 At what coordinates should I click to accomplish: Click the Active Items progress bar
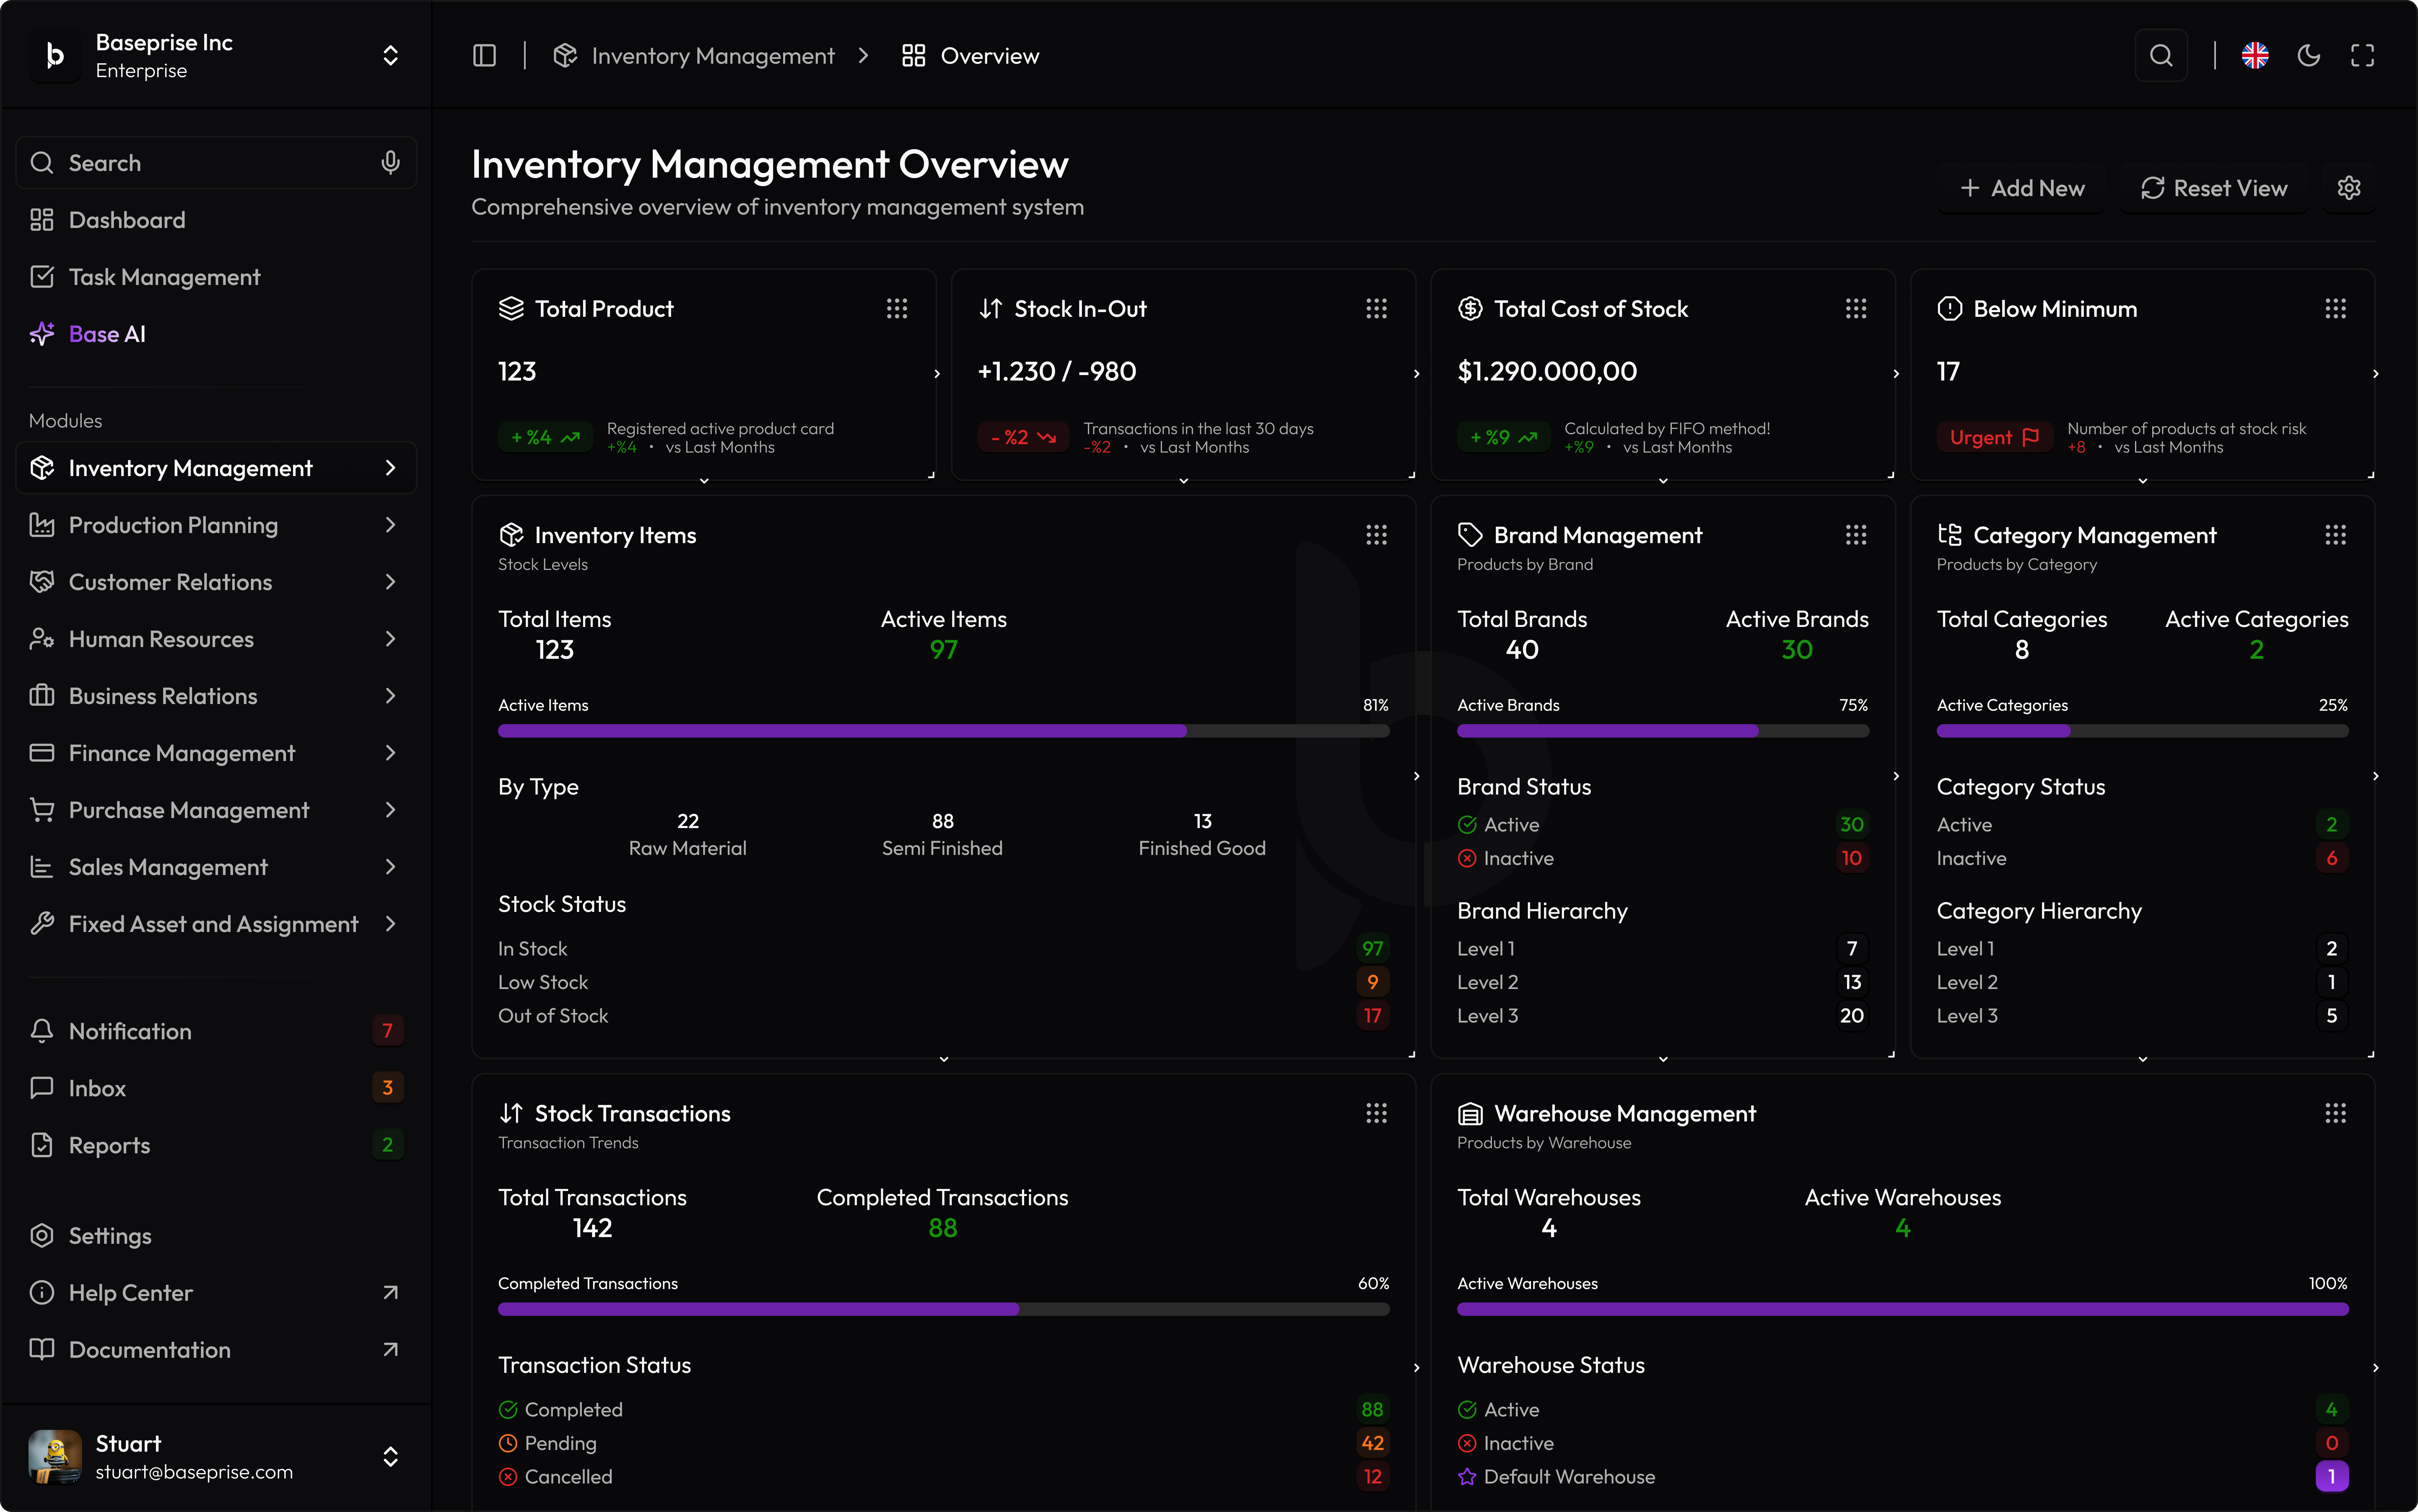coord(942,731)
